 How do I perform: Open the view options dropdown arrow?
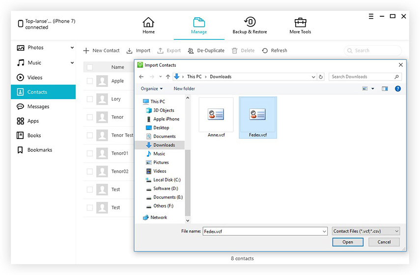pyautogui.click(x=372, y=88)
